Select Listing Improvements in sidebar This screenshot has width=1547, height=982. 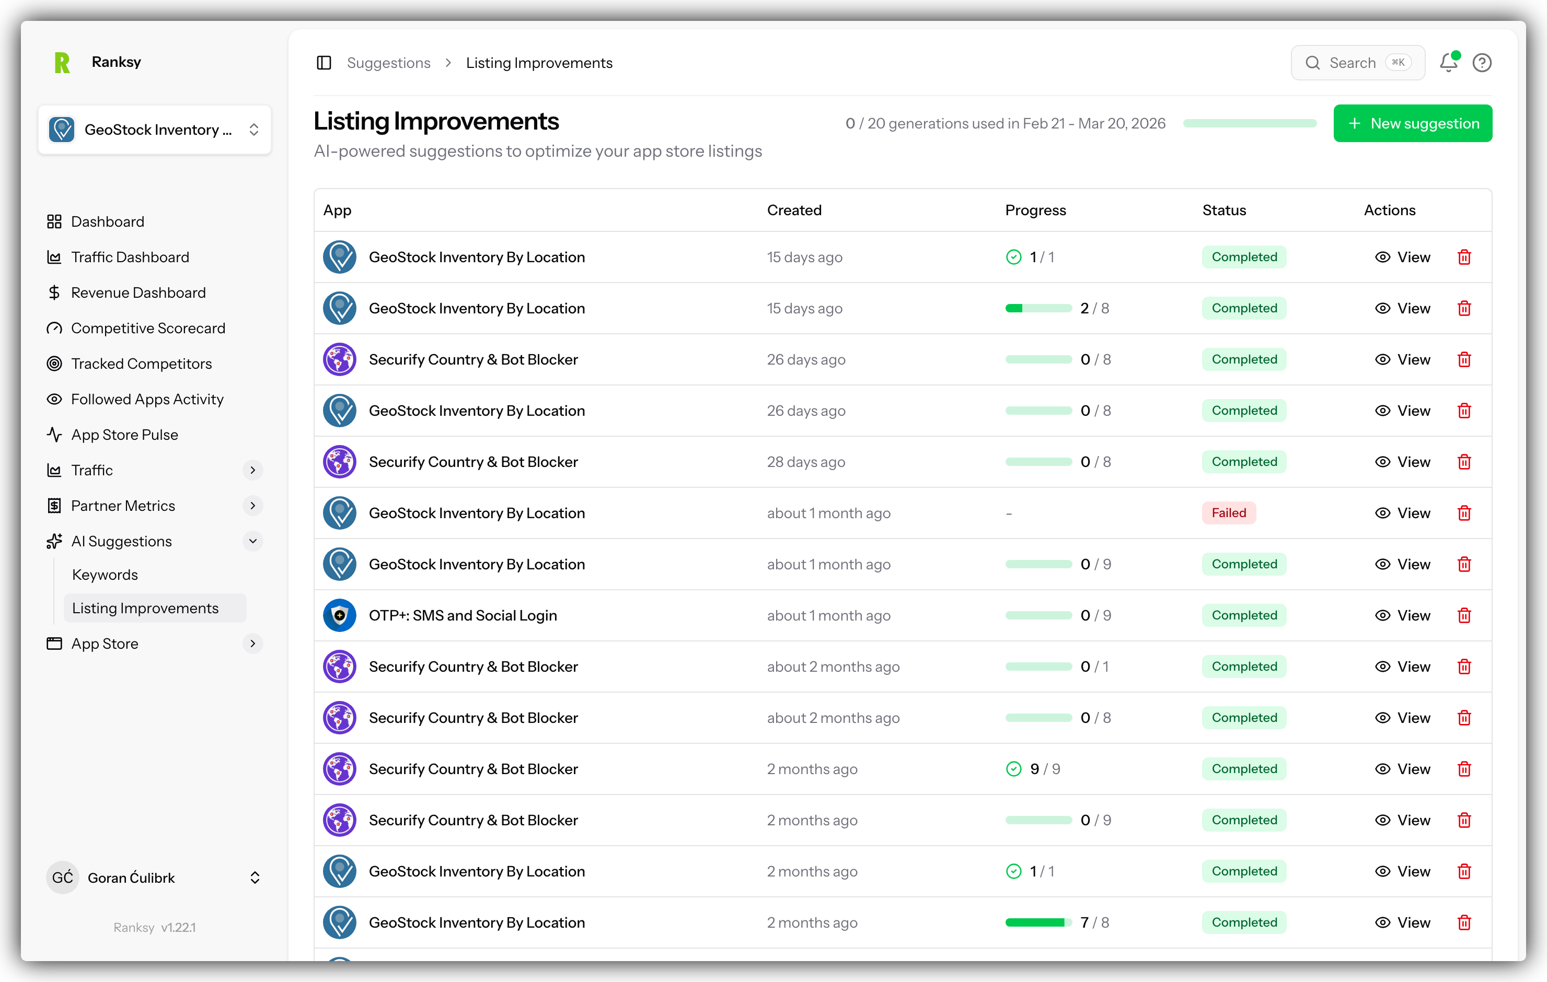(154, 608)
